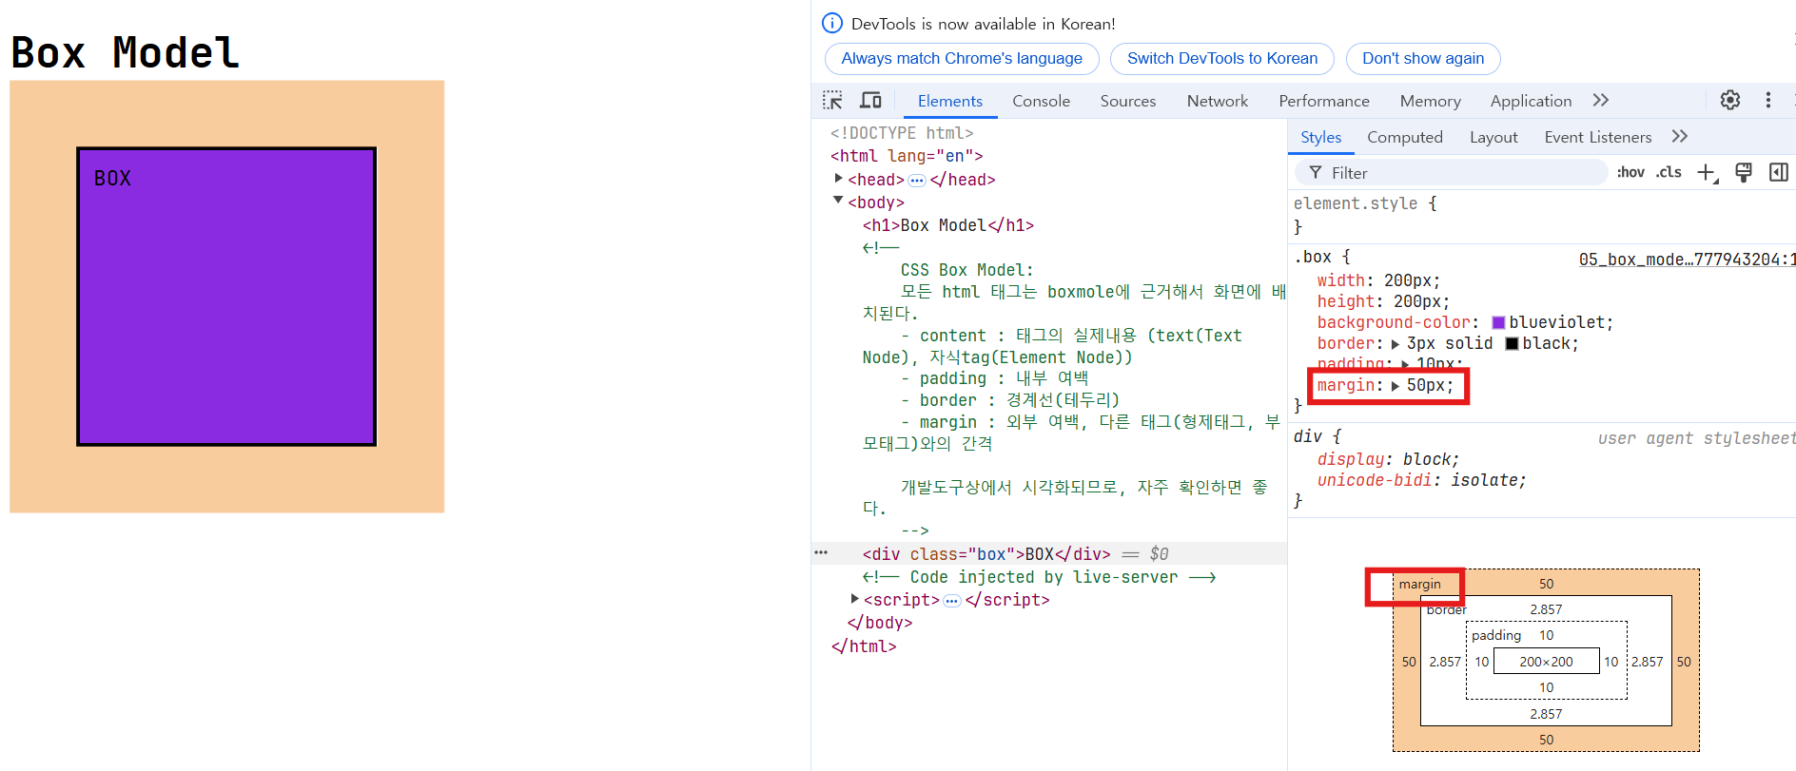The width and height of the screenshot is (1796, 771).
Task: Activate the inspect element picker icon
Action: (x=832, y=101)
